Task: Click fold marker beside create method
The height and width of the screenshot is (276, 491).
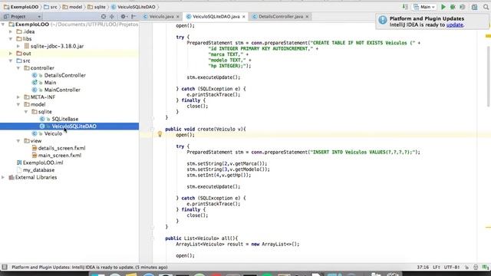Action: 152,129
